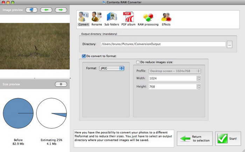Click the blue image preview toggle button
The image size is (245, 152).
point(31,10)
